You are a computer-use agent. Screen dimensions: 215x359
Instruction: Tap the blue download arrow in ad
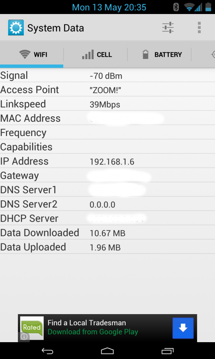pyautogui.click(x=183, y=328)
